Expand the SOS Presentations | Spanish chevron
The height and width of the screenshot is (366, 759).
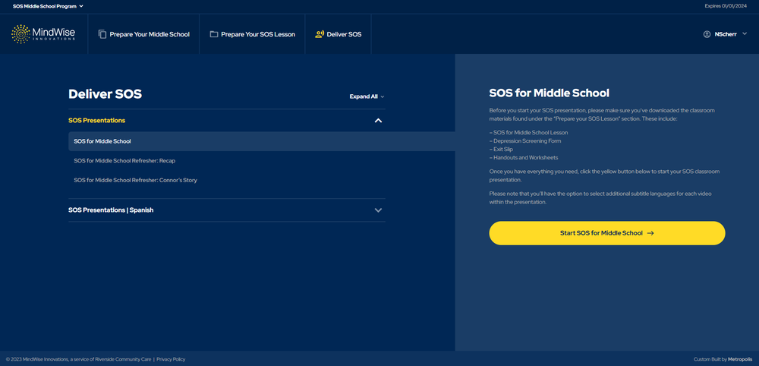[378, 210]
